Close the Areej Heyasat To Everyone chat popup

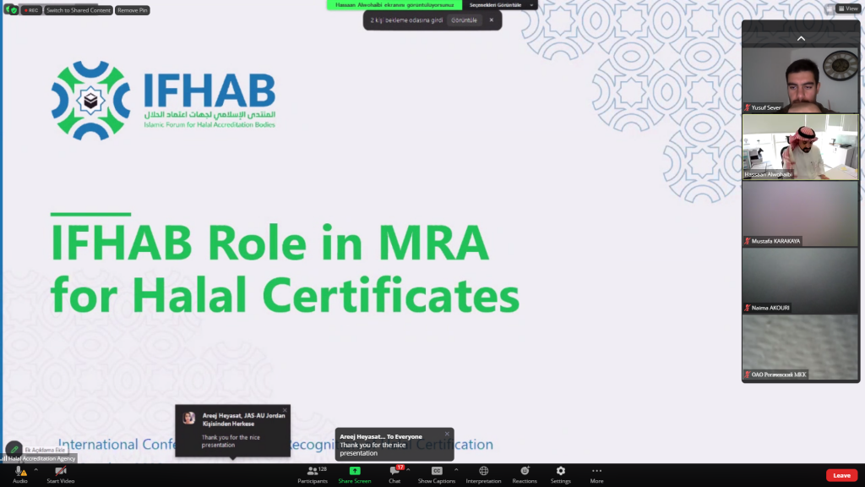[448, 434]
